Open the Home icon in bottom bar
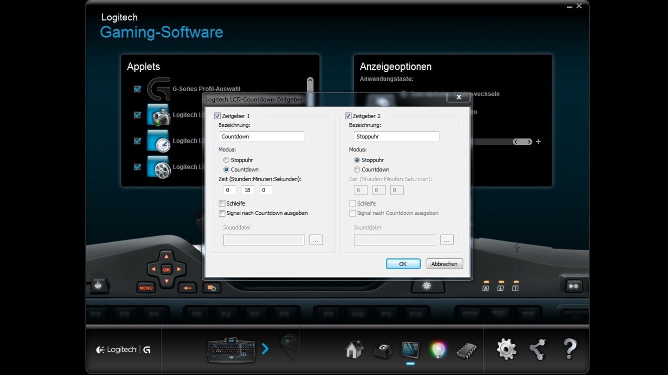This screenshot has height=375, width=668. 354,350
